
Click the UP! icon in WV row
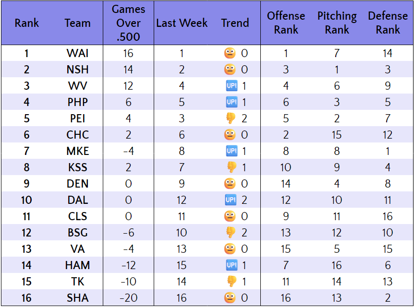pos(231,86)
